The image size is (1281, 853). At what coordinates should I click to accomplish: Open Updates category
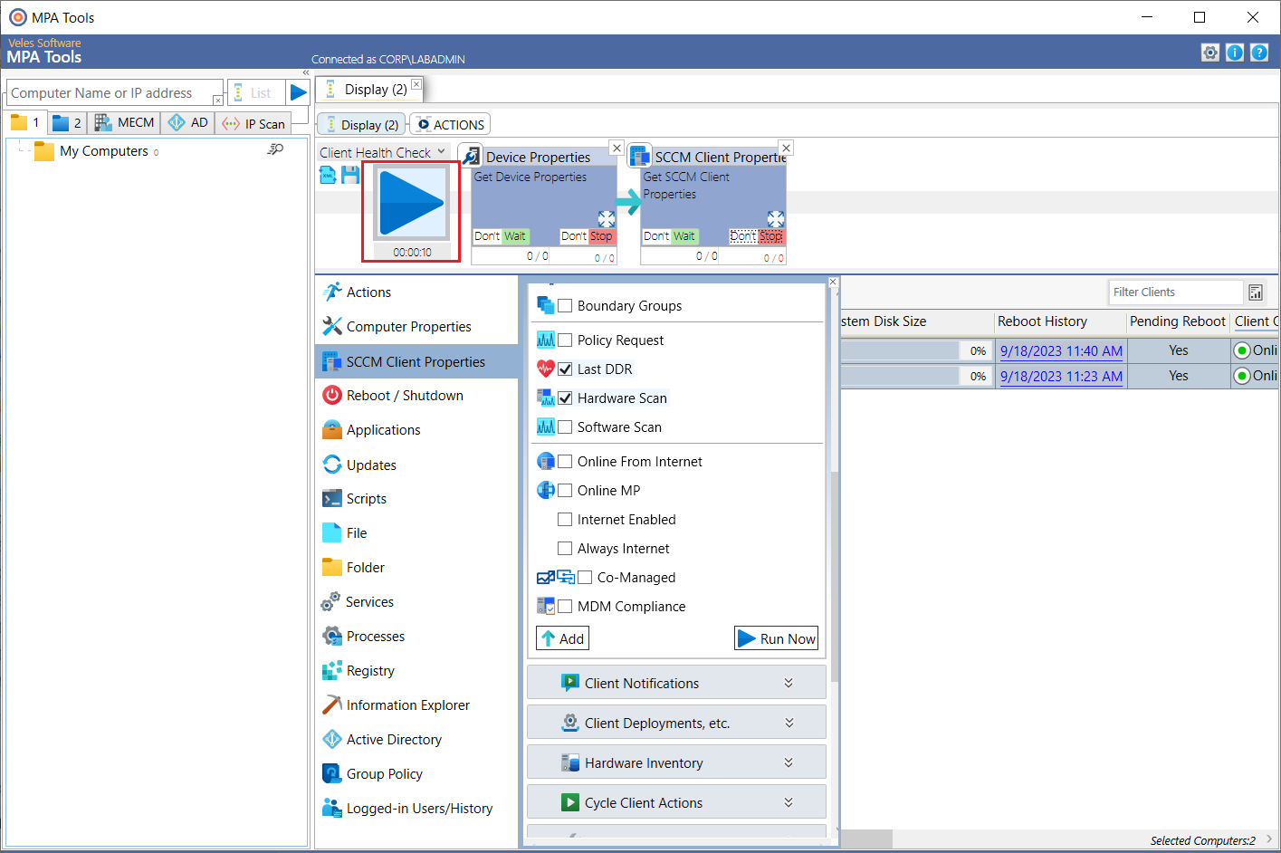coord(371,465)
